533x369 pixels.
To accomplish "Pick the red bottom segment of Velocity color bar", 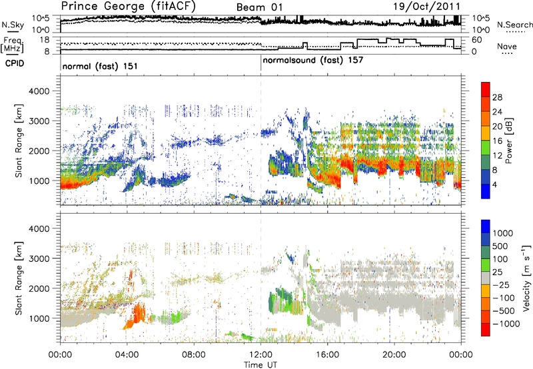I will (486, 330).
